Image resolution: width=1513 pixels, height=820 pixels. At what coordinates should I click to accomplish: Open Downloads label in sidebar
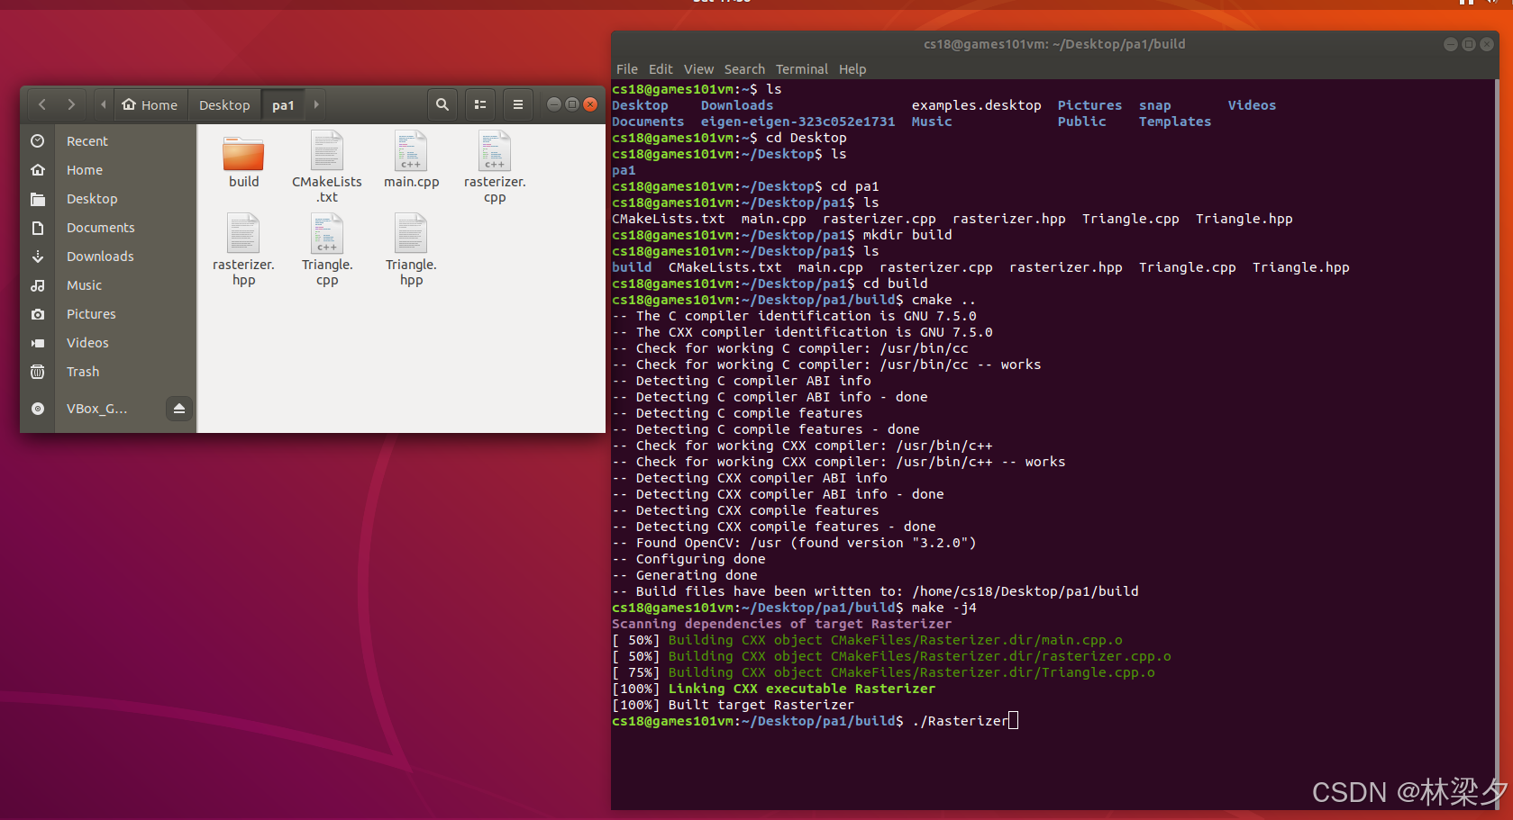[x=100, y=257]
